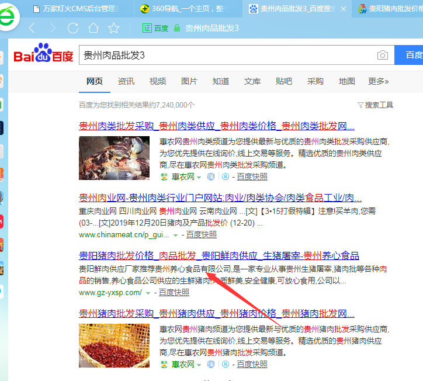Open 百度快照 for www.chinameat.cn result
Screen dimensions: 423x381
(201, 235)
